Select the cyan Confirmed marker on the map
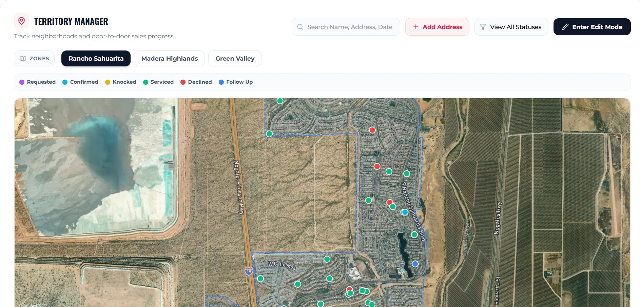This screenshot has width=640, height=307. pos(405,212)
